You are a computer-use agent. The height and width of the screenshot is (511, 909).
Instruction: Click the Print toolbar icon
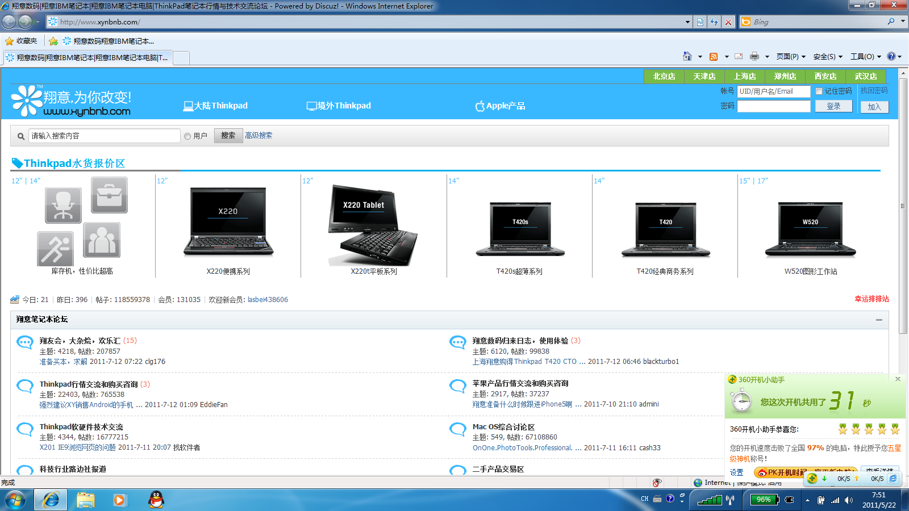point(754,57)
